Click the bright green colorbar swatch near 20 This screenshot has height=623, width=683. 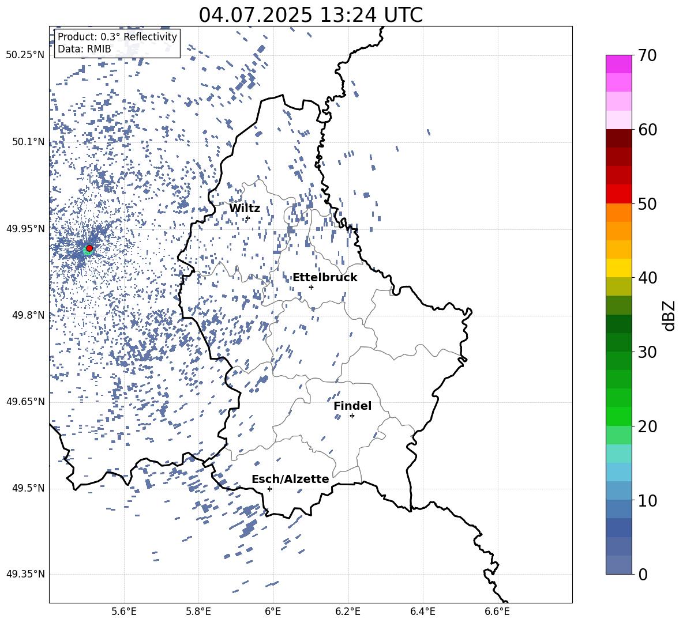click(618, 416)
